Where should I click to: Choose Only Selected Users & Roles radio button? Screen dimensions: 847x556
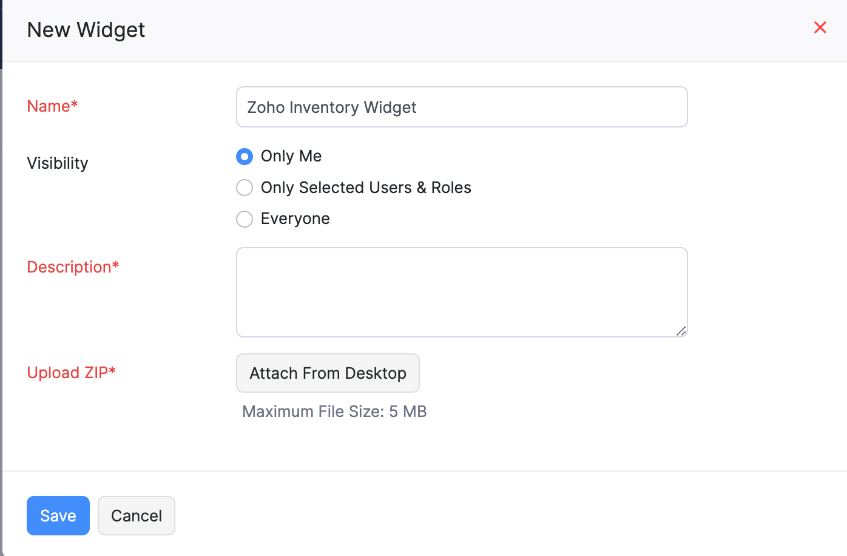point(245,188)
